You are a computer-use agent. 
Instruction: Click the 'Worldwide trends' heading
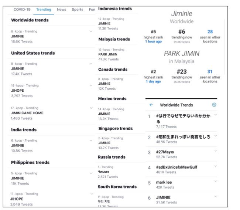coord(30,20)
